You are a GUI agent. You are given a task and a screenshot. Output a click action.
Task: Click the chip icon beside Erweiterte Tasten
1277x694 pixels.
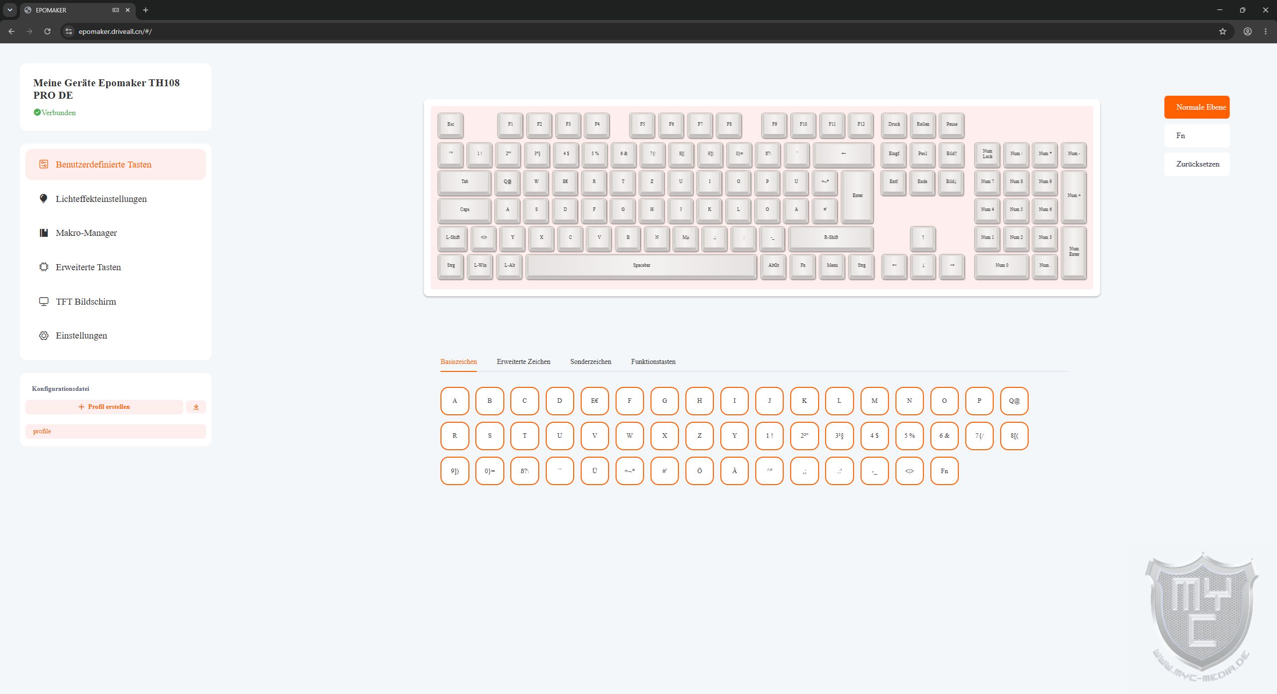click(44, 267)
